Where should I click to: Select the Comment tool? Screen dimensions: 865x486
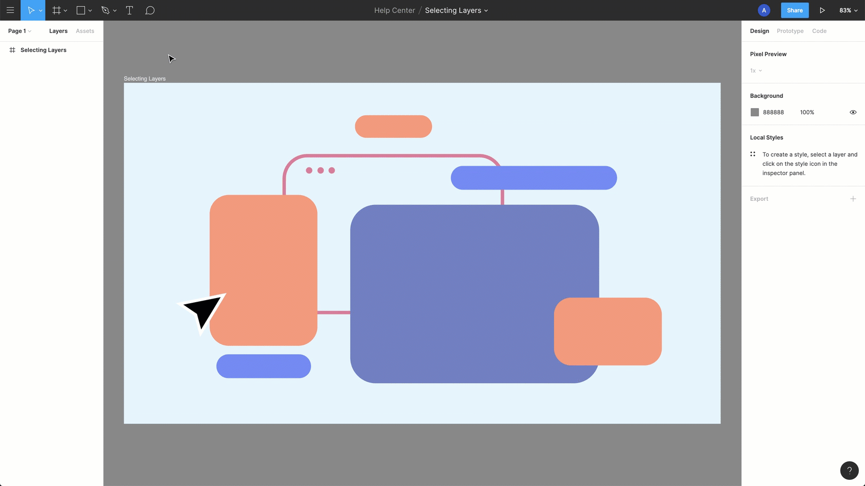point(150,10)
